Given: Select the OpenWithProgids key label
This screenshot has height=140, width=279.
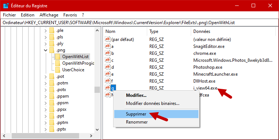Looking at the screenshot, I should click(x=78, y=63).
